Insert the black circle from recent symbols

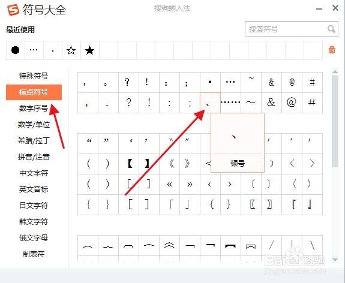point(15,50)
